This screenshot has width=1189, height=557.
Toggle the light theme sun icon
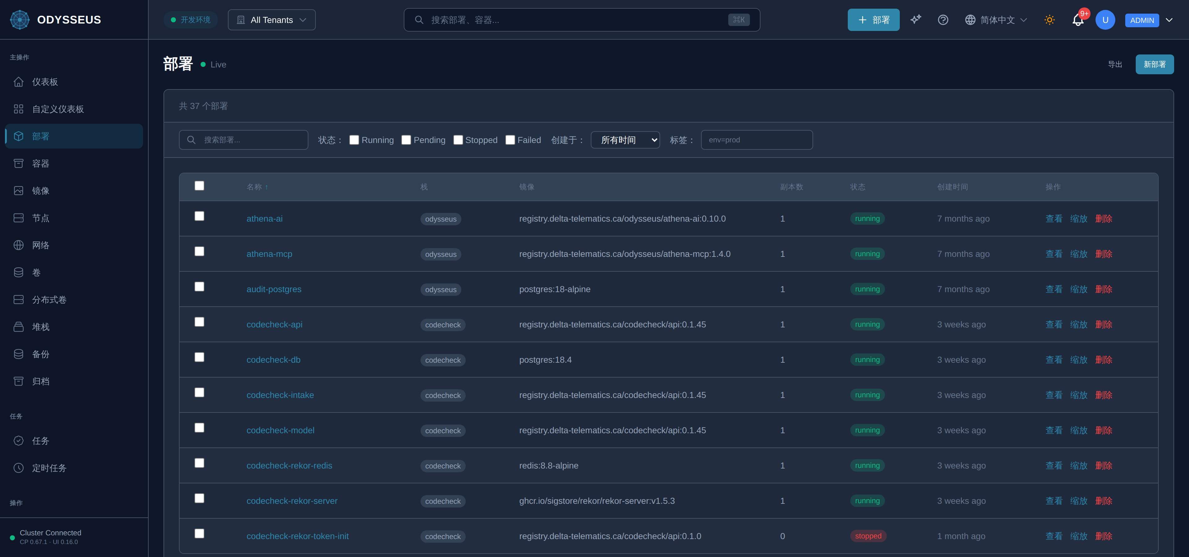pyautogui.click(x=1049, y=20)
